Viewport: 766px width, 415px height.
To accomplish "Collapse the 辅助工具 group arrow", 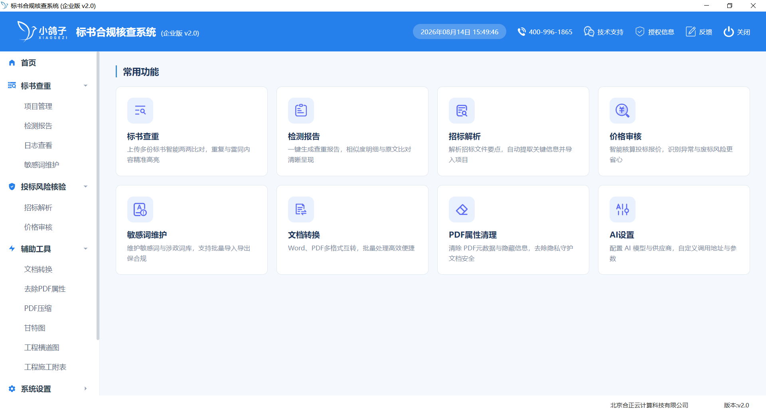I will 85,249.
